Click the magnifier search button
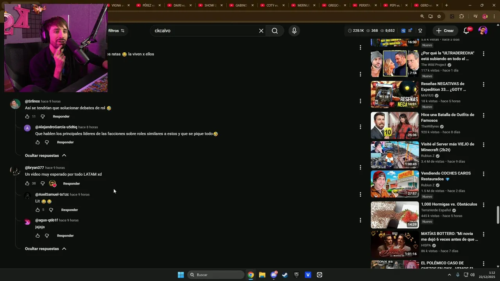This screenshot has height=281, width=500. [275, 30]
